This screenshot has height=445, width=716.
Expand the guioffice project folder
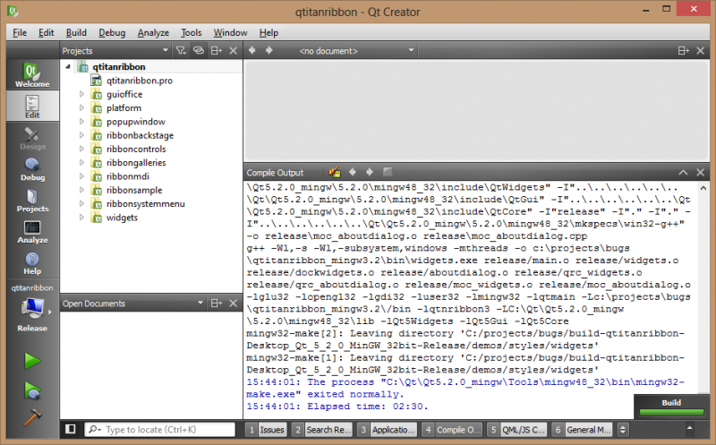[x=81, y=94]
